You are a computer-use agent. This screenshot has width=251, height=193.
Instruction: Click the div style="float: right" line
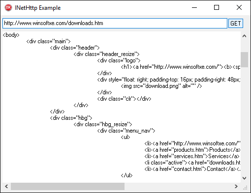pos(169,80)
